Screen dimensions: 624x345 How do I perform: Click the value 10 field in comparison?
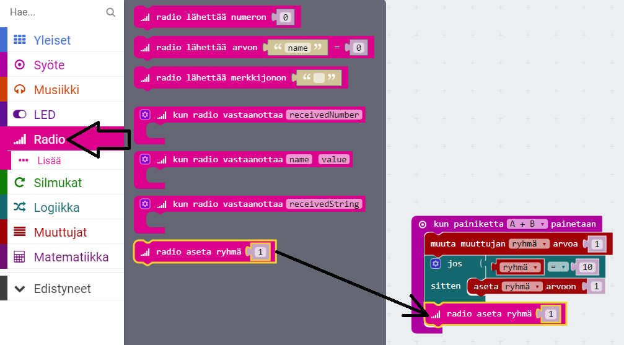point(586,267)
